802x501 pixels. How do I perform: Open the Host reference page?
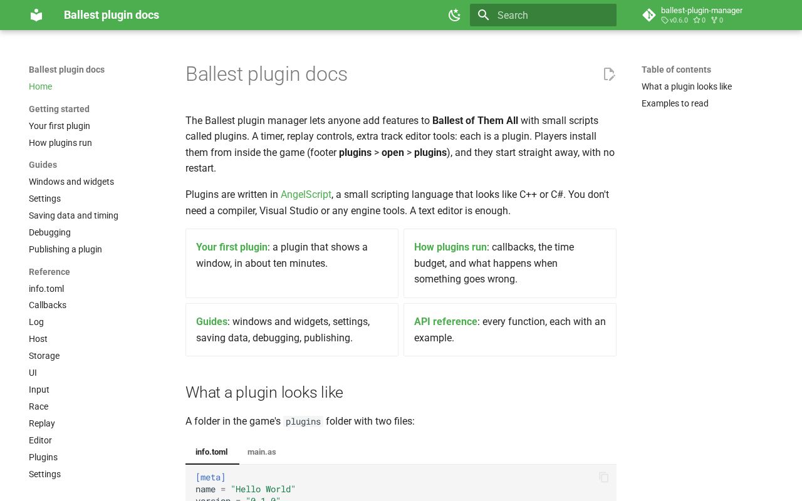pyautogui.click(x=38, y=339)
